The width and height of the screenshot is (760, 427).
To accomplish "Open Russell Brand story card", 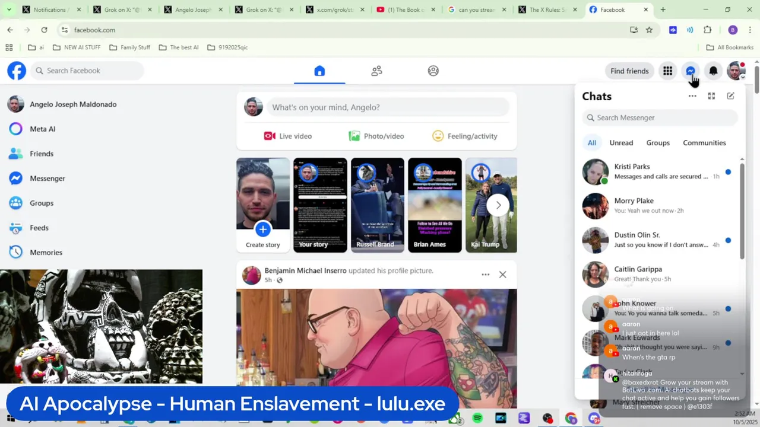I will (377, 205).
